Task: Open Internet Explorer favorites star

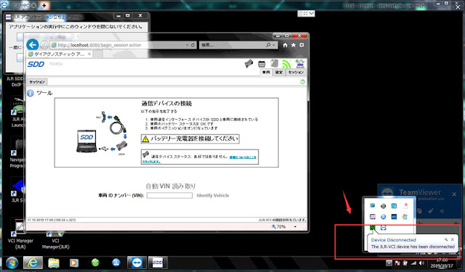Action: (294, 45)
